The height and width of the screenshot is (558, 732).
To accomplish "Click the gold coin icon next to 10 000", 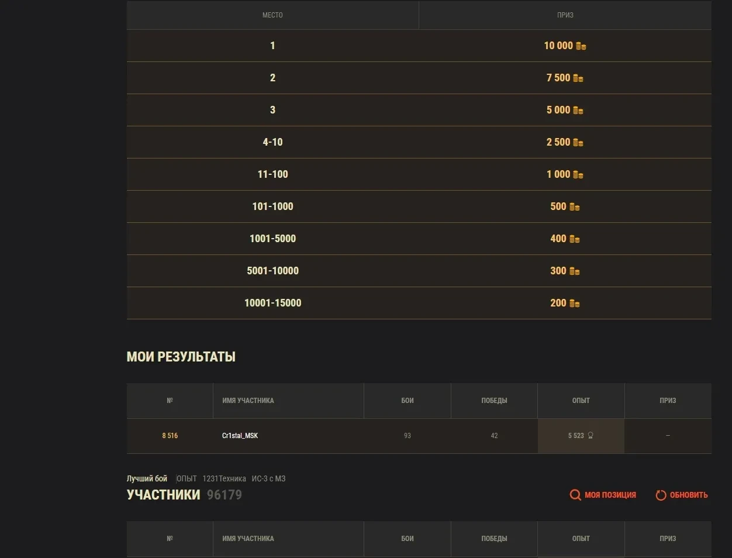I will point(581,46).
